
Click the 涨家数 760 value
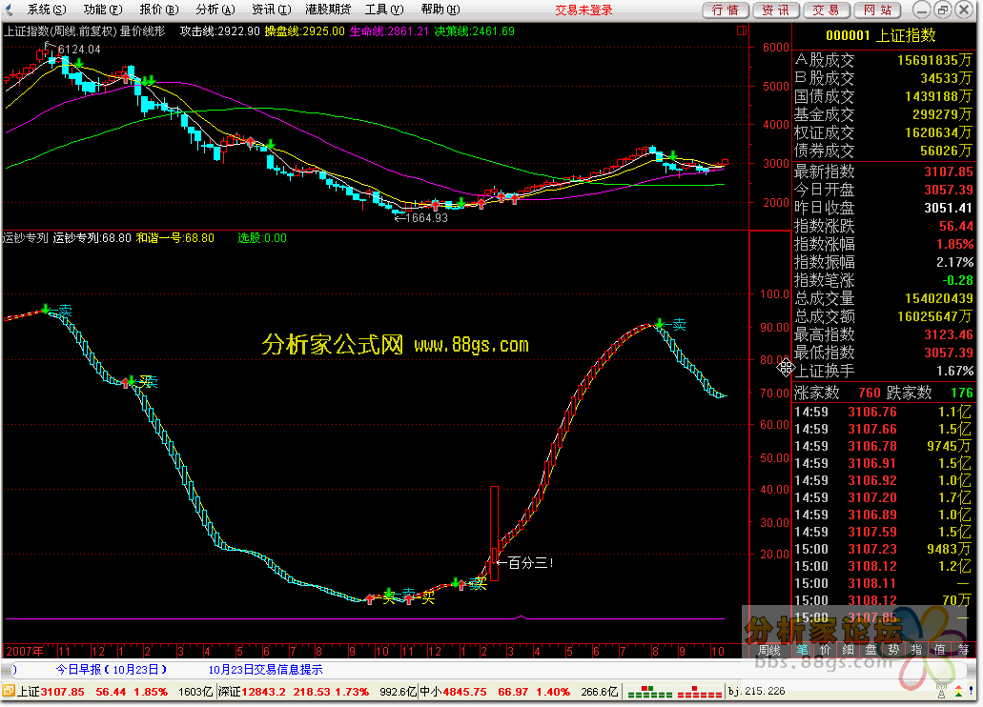(870, 393)
